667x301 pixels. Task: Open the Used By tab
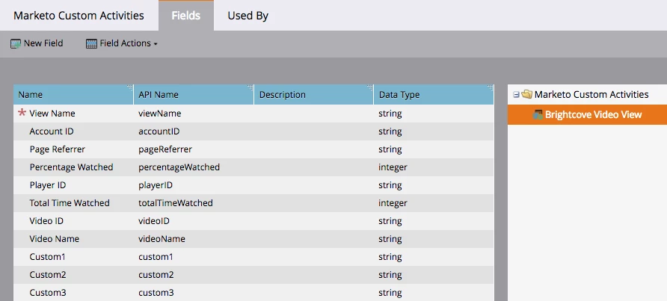[248, 16]
